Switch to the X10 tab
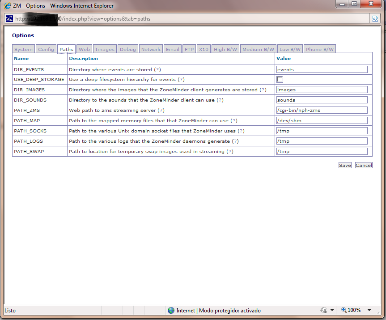 point(204,49)
